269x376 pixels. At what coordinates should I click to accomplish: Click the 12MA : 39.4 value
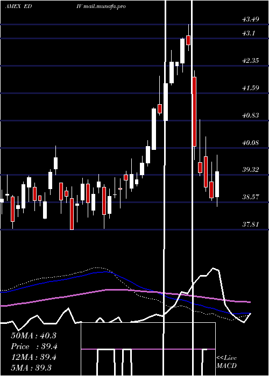(x=33, y=357)
